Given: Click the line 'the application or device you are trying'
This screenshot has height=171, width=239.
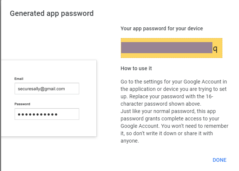Looking at the screenshot, I should pos(173,88).
